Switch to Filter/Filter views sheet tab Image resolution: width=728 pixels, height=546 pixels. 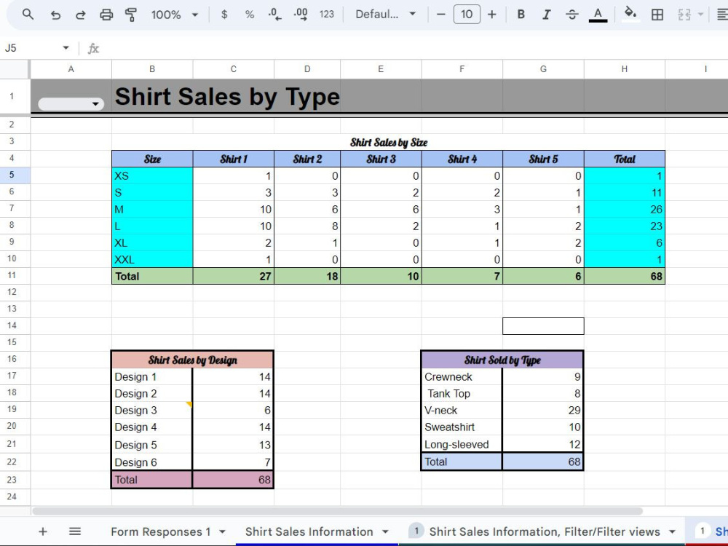[x=544, y=531]
